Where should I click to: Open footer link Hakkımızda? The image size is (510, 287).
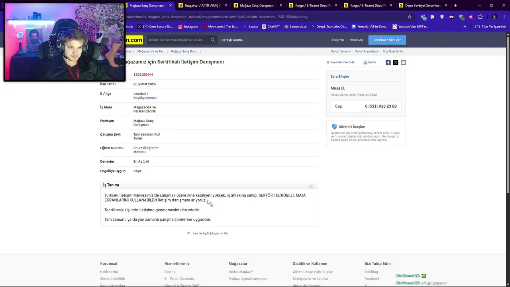pos(109,272)
